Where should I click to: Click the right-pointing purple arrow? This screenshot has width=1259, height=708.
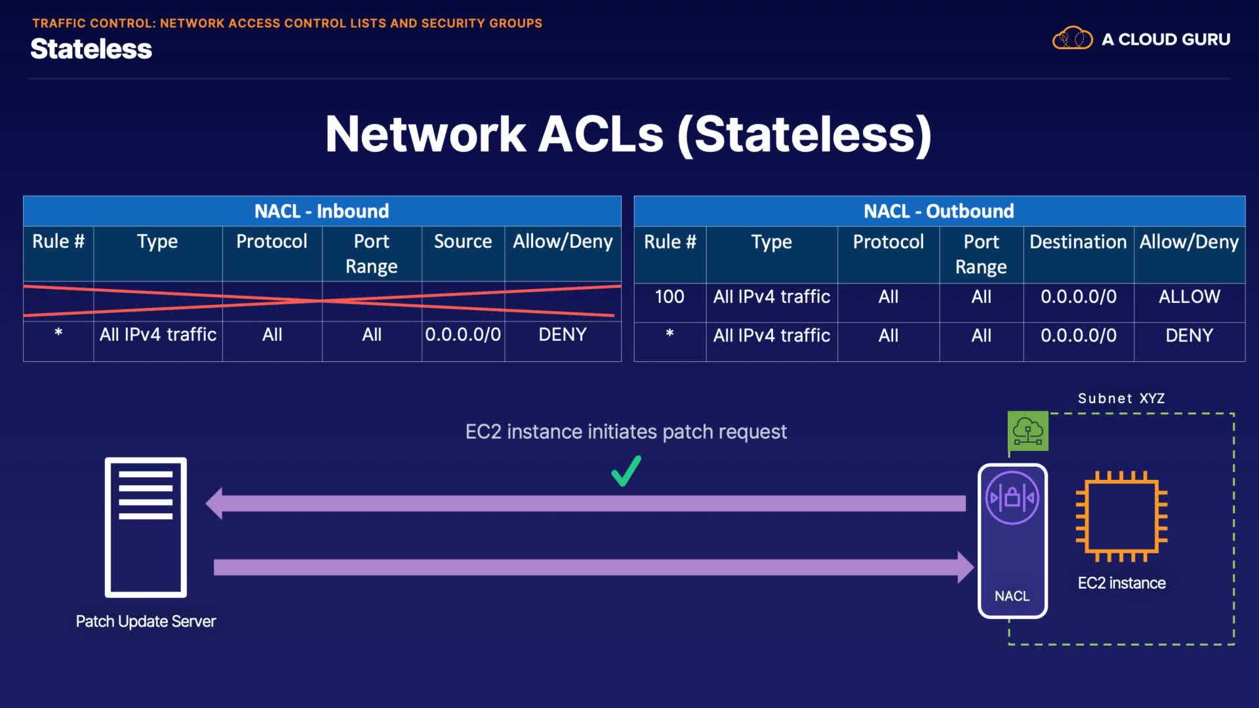593,567
